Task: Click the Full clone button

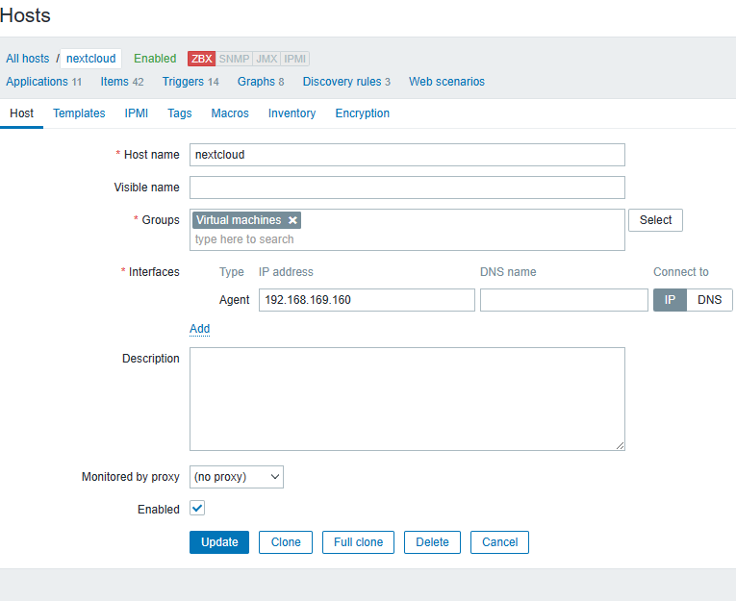Action: click(x=358, y=542)
